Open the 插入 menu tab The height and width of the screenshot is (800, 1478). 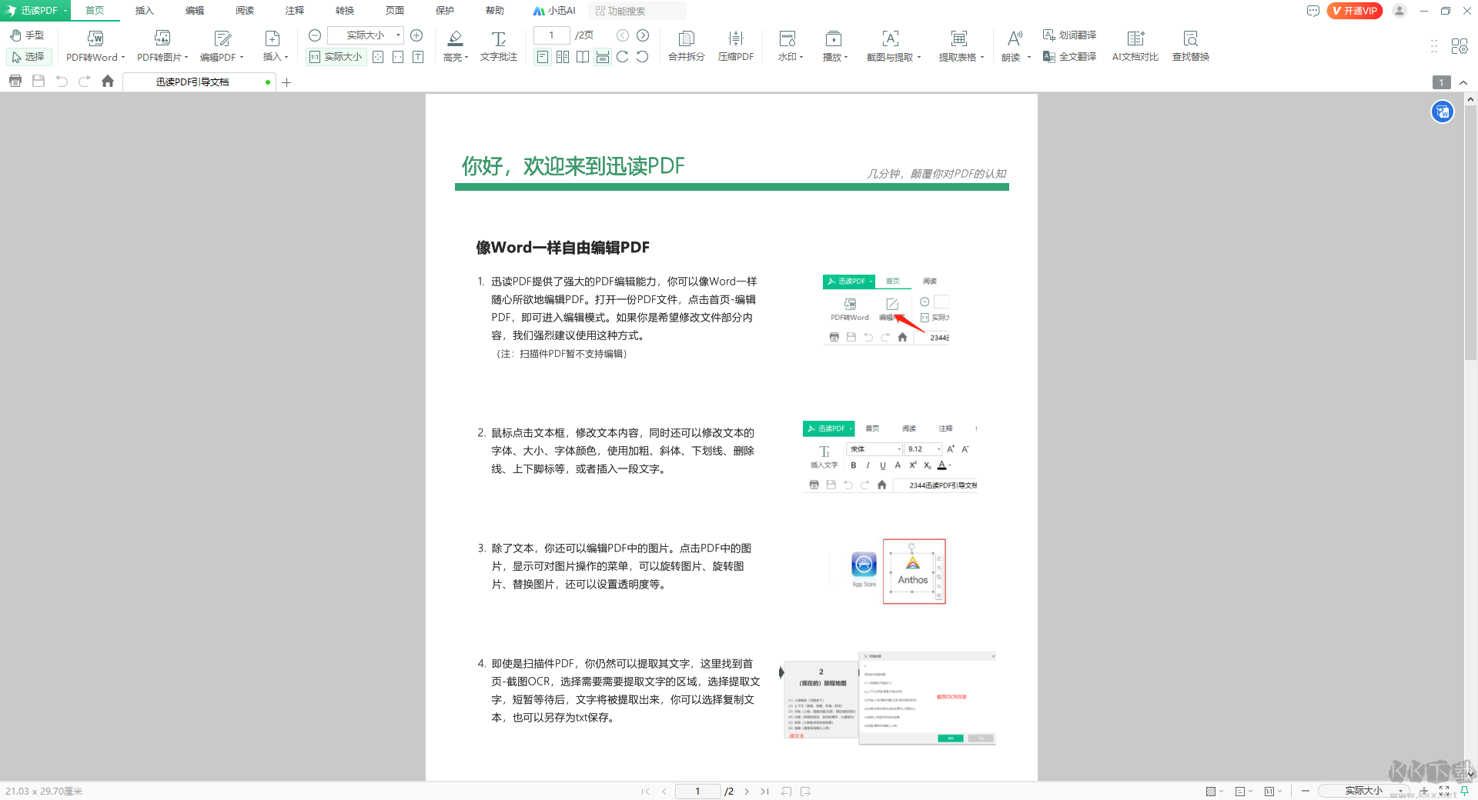point(145,11)
